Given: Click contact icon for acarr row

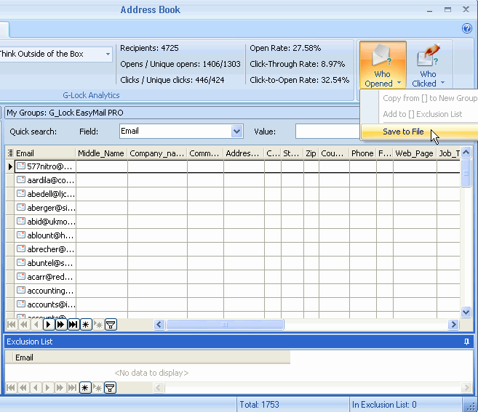Looking at the screenshot, I should tap(20, 277).
